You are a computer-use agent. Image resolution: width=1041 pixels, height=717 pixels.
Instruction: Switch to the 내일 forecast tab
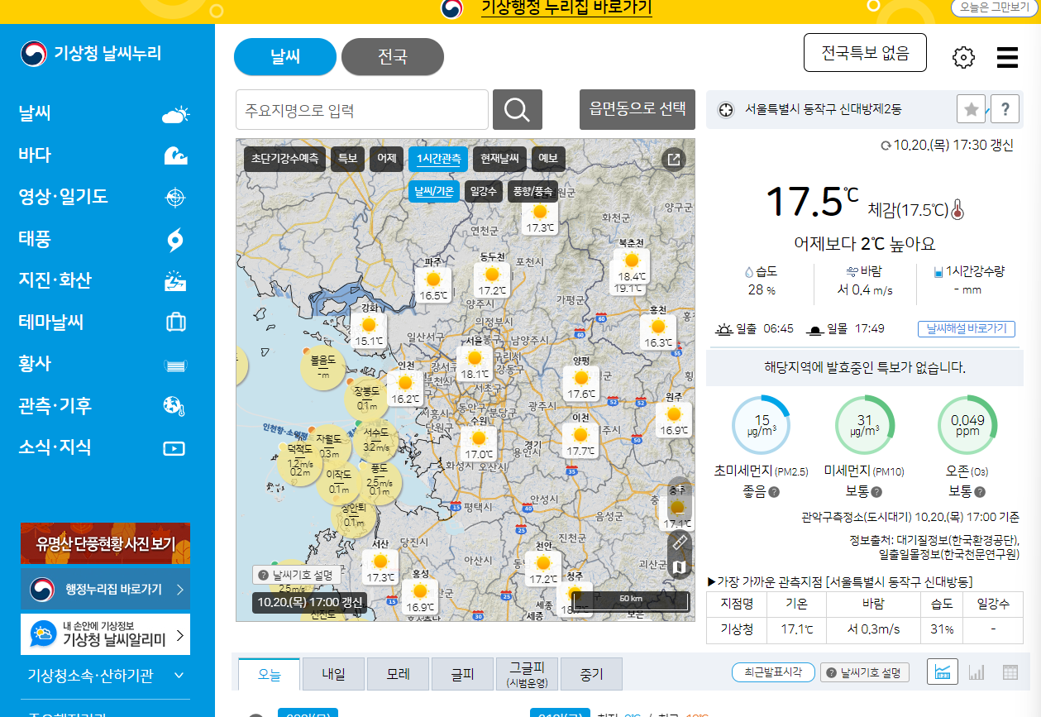point(334,674)
